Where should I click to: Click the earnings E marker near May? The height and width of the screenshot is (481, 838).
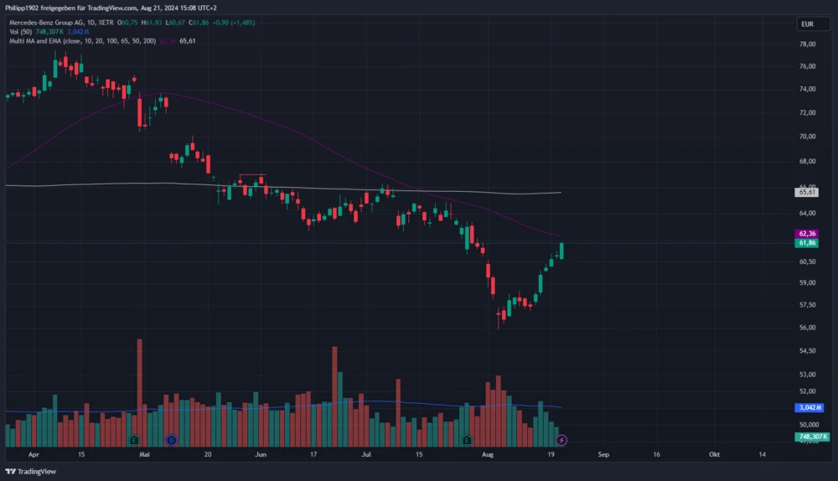coord(134,439)
